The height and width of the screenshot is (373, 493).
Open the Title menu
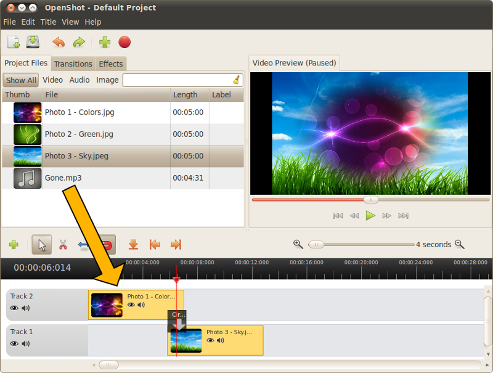[x=48, y=22]
